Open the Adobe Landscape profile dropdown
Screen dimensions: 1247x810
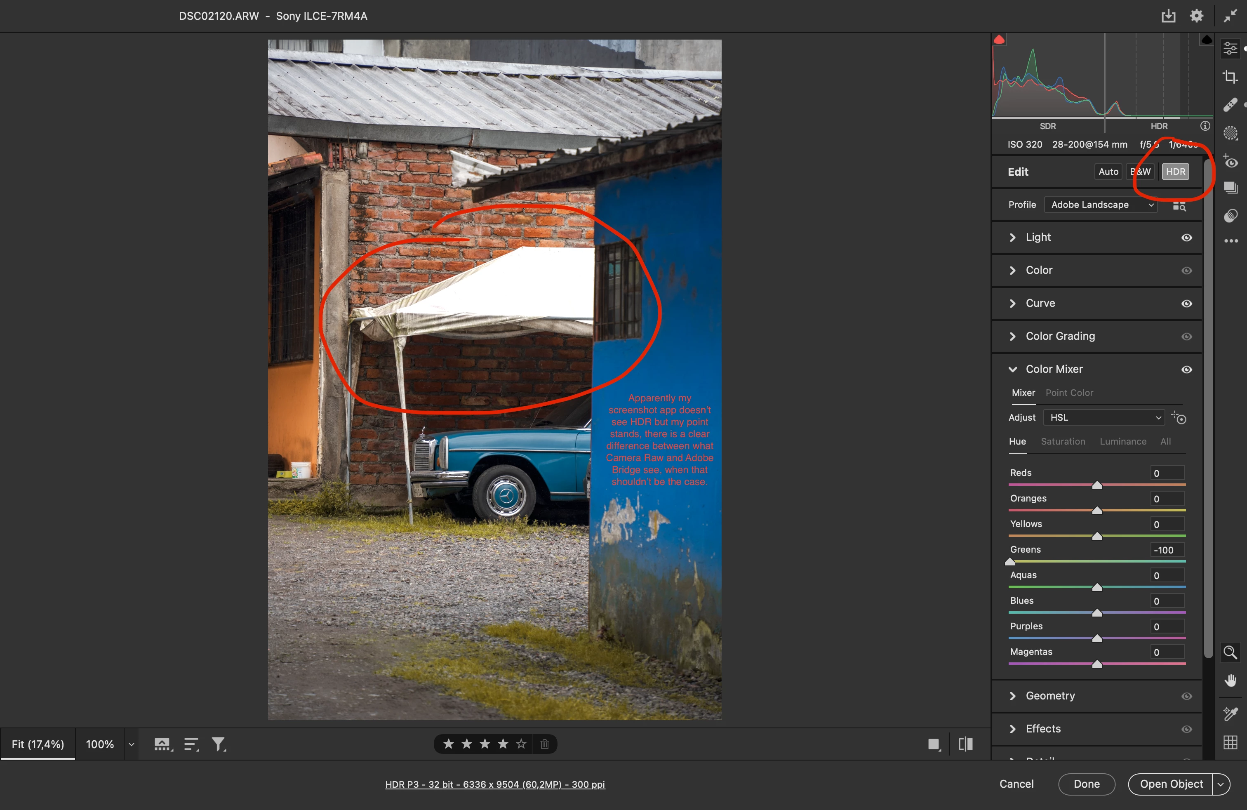tap(1101, 205)
